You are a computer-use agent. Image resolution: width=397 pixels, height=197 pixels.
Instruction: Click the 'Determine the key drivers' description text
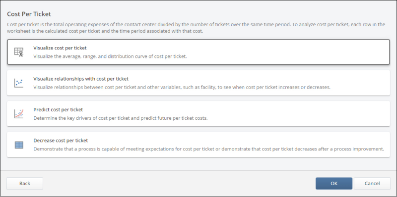click(x=121, y=118)
